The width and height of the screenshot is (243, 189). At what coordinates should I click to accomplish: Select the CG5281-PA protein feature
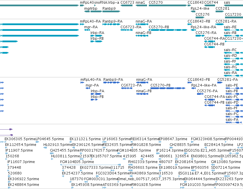(220, 83)
